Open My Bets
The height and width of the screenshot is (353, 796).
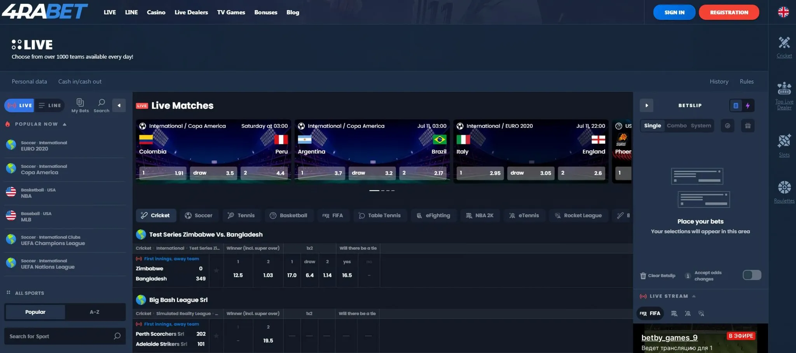click(80, 105)
